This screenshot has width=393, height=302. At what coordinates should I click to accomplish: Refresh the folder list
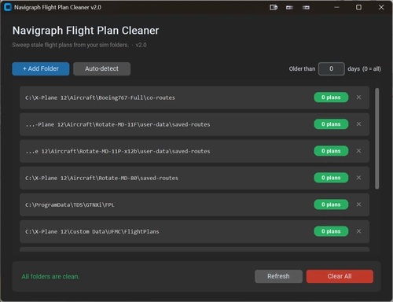coord(278,276)
